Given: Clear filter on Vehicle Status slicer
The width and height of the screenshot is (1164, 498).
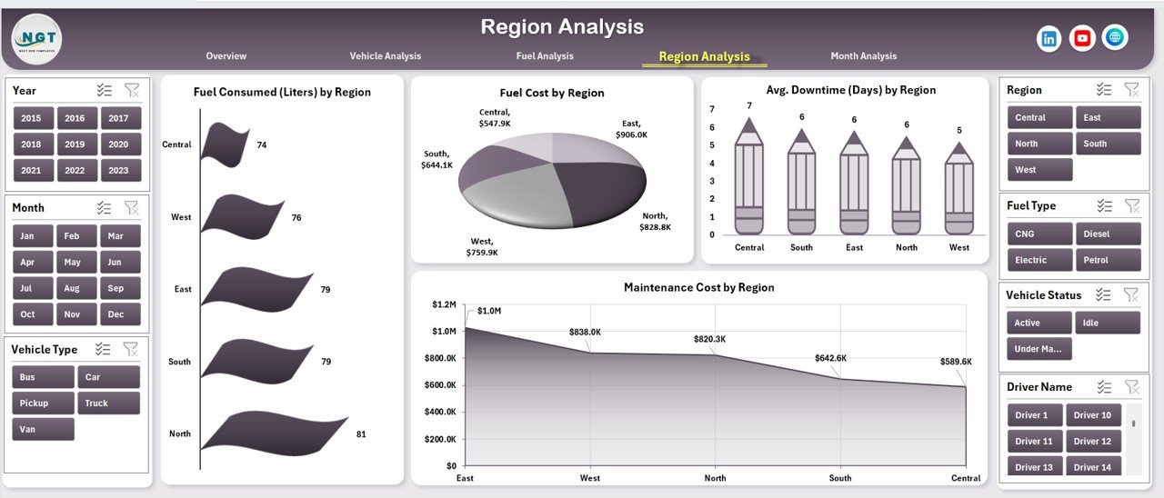Looking at the screenshot, I should tap(1131, 294).
